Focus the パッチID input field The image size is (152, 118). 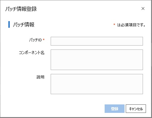click(x=97, y=41)
